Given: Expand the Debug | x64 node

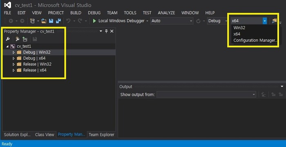Looking at the screenshot, I should (13, 58).
